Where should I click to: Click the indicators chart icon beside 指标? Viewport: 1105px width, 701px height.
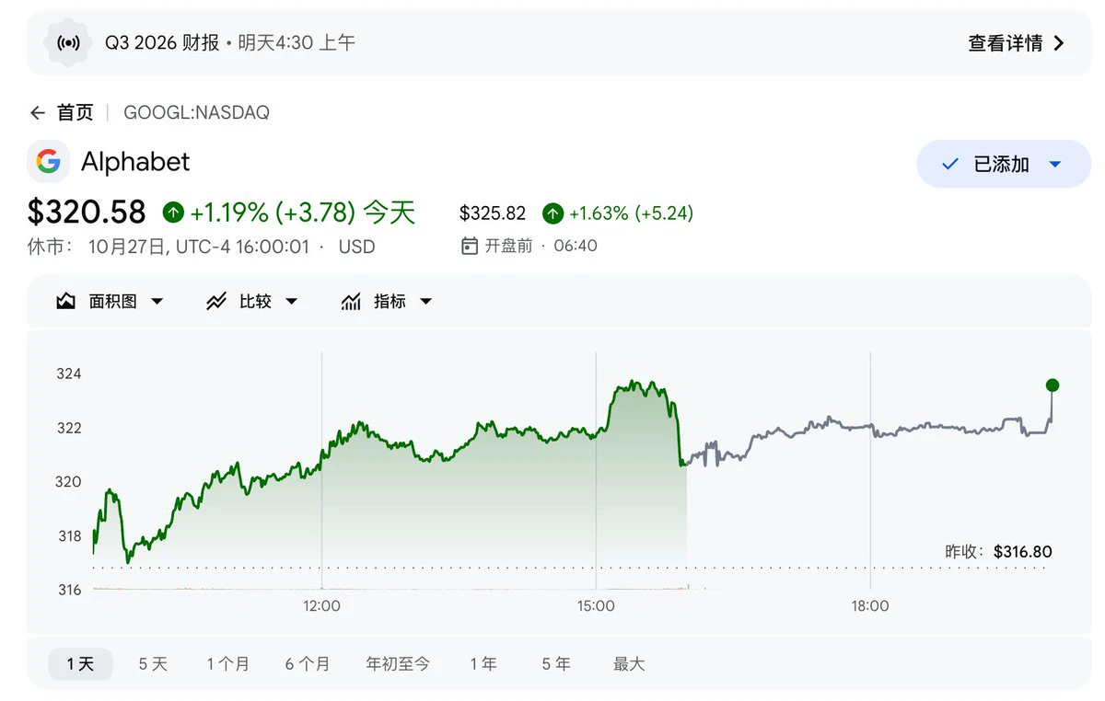[x=351, y=302]
